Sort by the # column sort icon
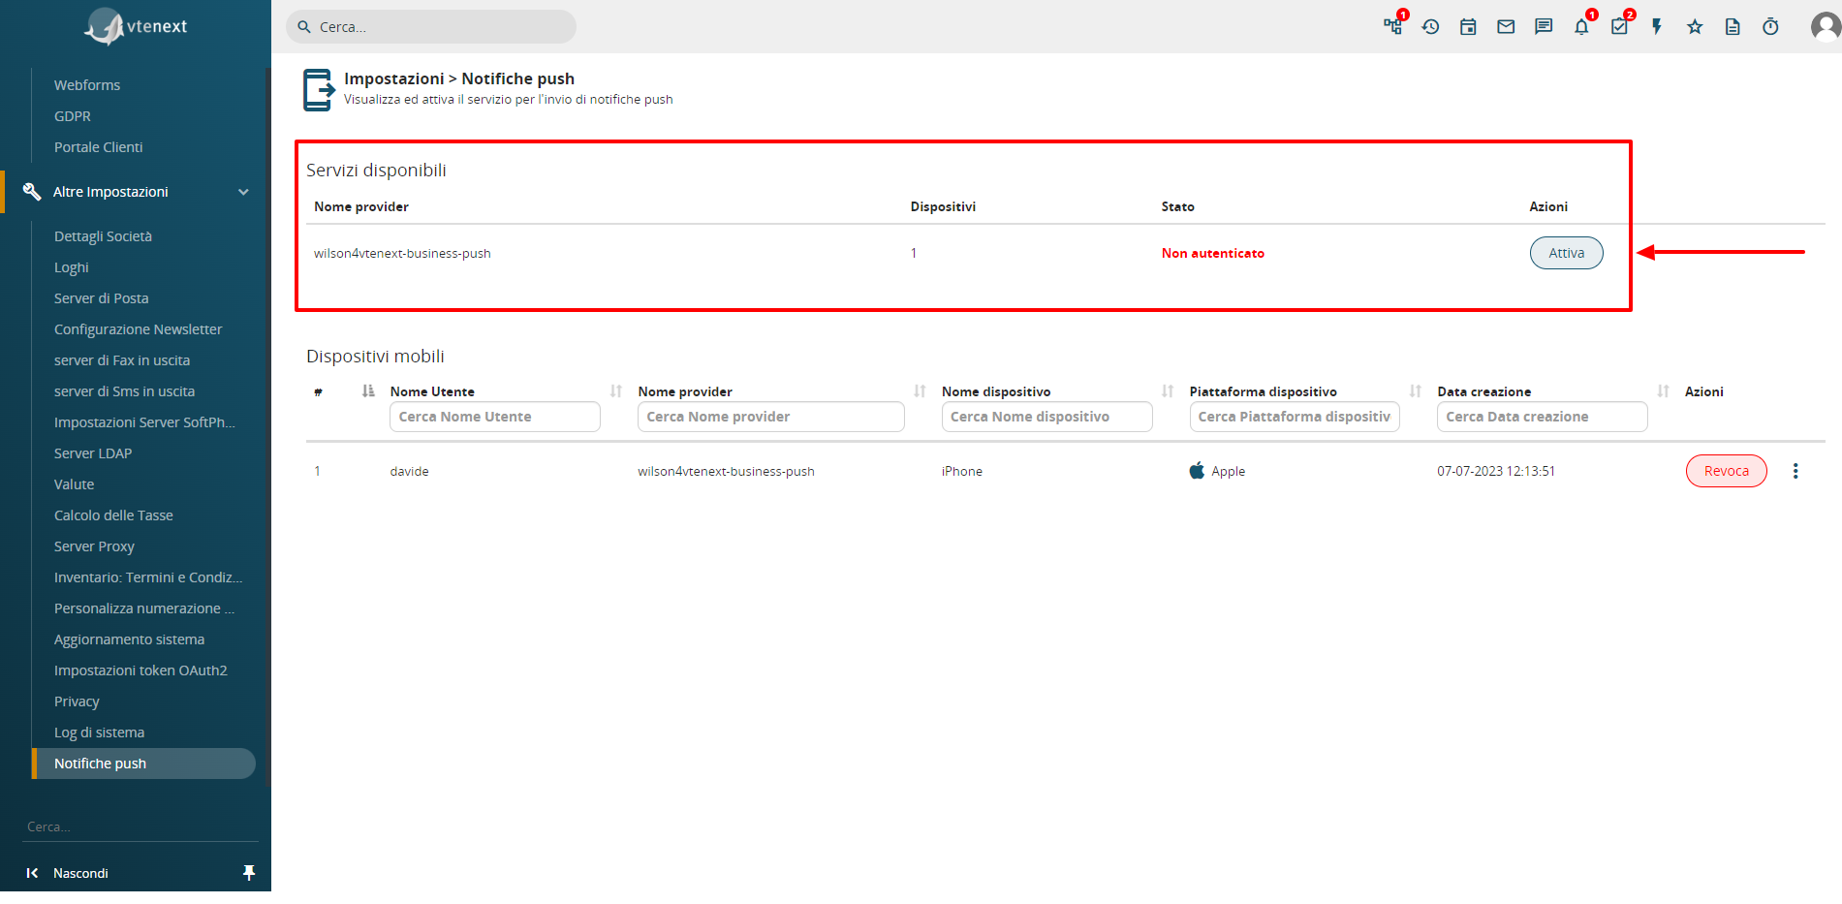The width and height of the screenshot is (1842, 904). pyautogui.click(x=368, y=391)
